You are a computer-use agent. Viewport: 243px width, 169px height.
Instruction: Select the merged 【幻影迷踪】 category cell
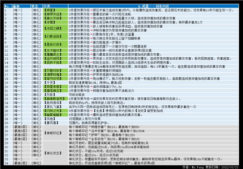tap(55, 36)
